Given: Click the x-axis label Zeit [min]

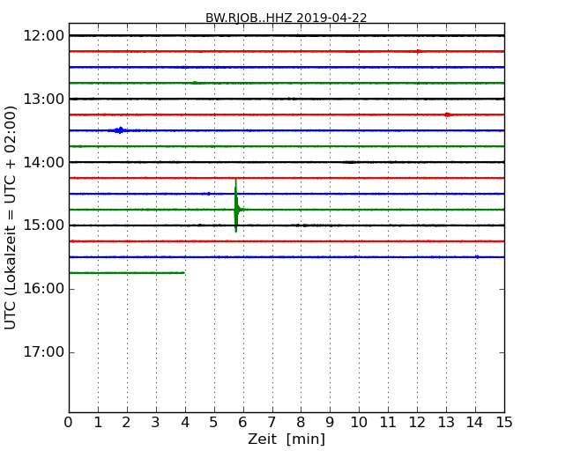Looking at the screenshot, I should (286, 439).
